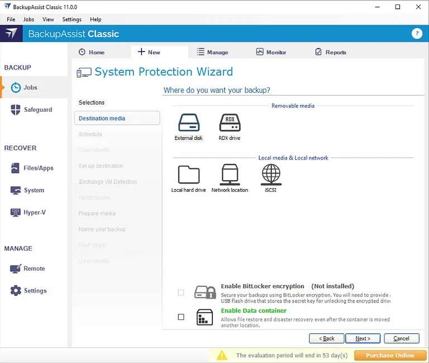Open the sidebar Settings gear
The image size is (429, 363).
pos(28,290)
